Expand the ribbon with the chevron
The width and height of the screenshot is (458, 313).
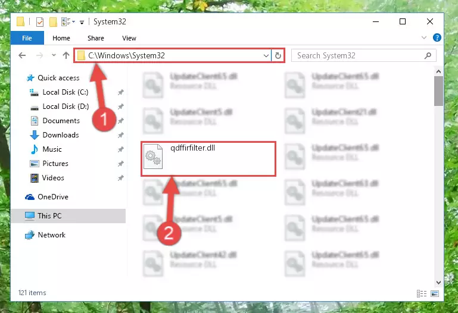pos(424,37)
